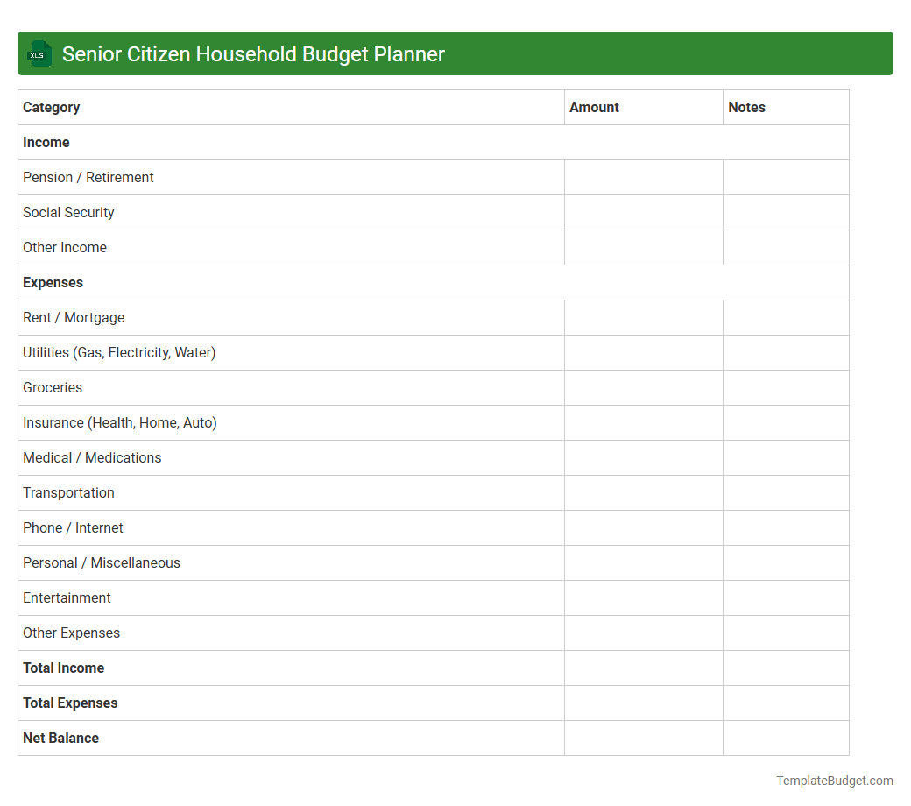The height and width of the screenshot is (806, 911).
Task: Click the Notes cell for Entertainment
Action: (x=785, y=597)
